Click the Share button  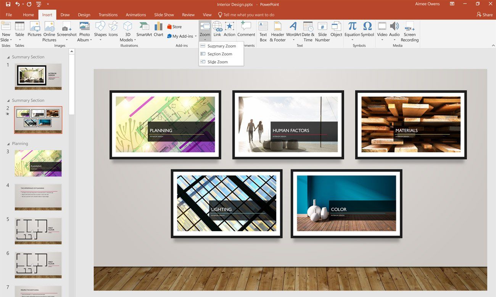485,15
